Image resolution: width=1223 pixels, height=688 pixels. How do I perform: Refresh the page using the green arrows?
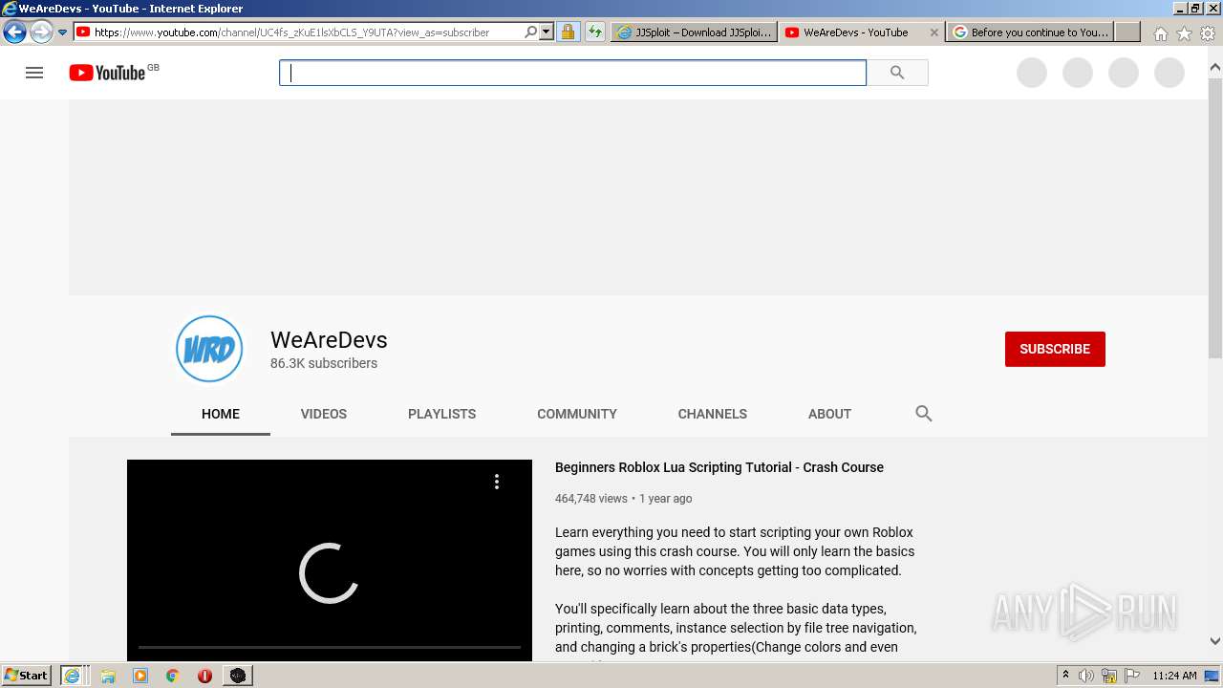click(594, 32)
